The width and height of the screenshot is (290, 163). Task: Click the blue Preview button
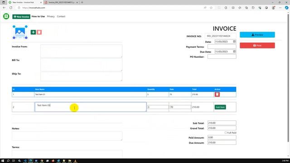(x=257, y=35)
